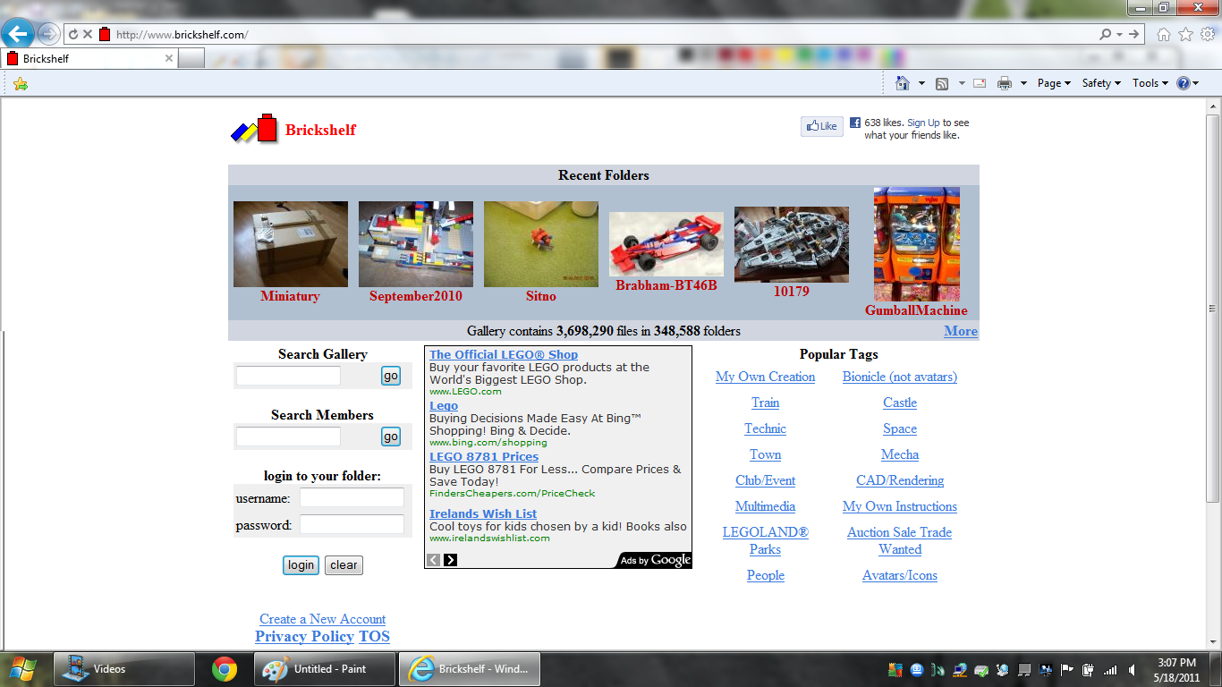Open the Irelands Wish List ad
This screenshot has width=1222, height=687.
(x=483, y=513)
